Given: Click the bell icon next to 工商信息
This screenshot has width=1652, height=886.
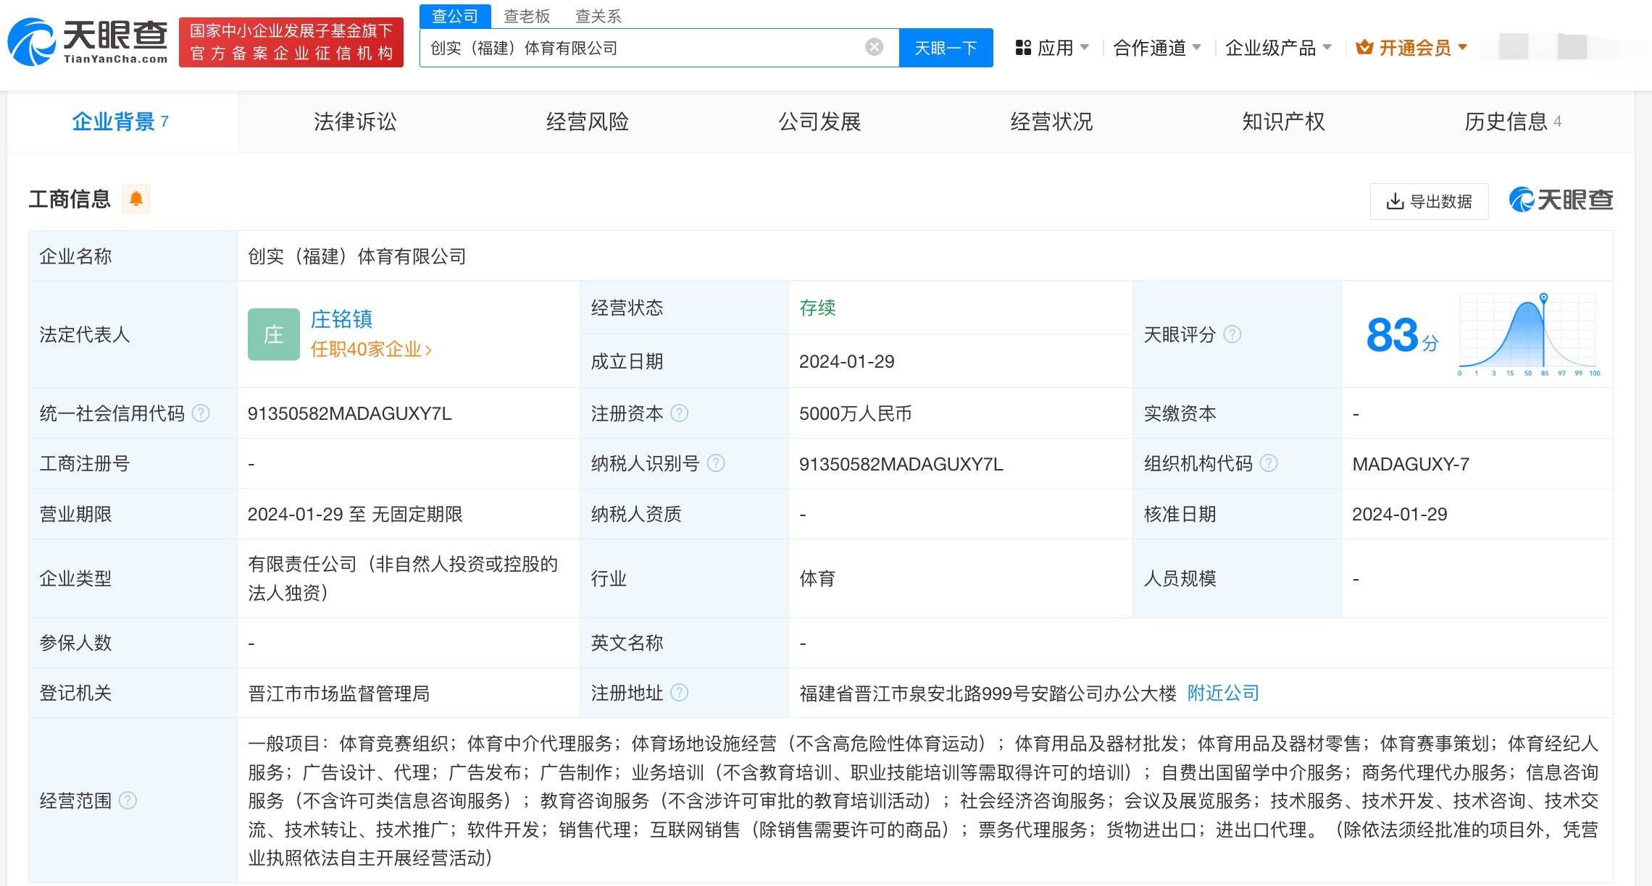Looking at the screenshot, I should 138,198.
